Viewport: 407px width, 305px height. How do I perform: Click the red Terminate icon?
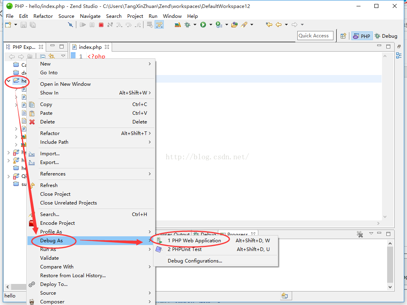[x=101, y=25]
